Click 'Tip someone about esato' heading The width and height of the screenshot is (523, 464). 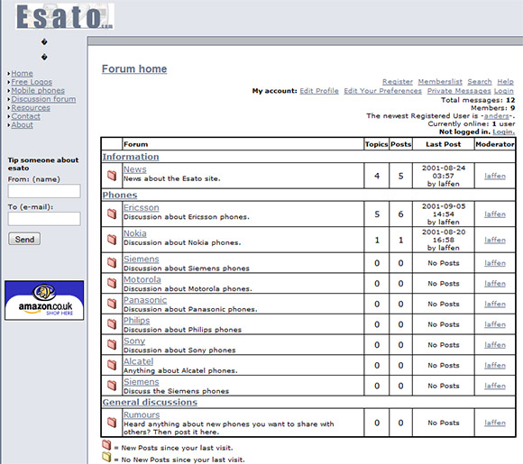(x=43, y=164)
